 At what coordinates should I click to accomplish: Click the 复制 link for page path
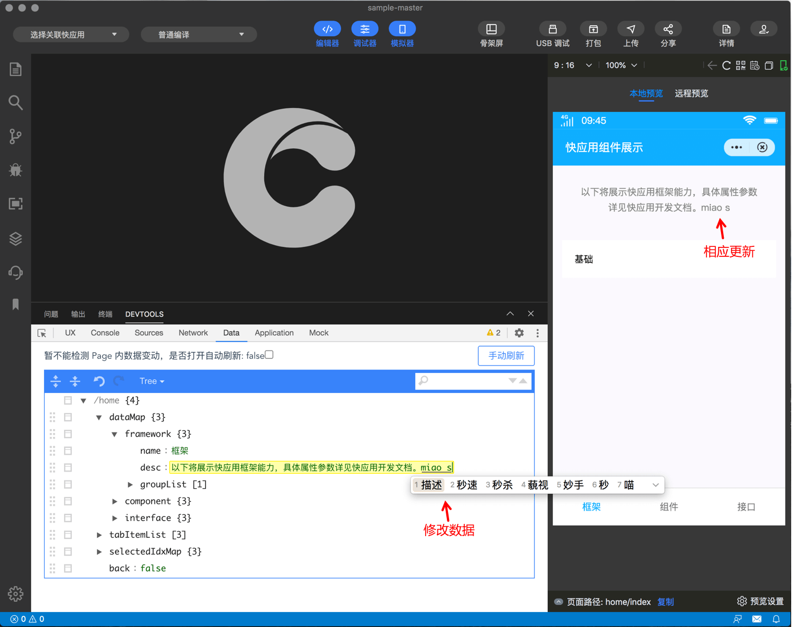pos(665,601)
